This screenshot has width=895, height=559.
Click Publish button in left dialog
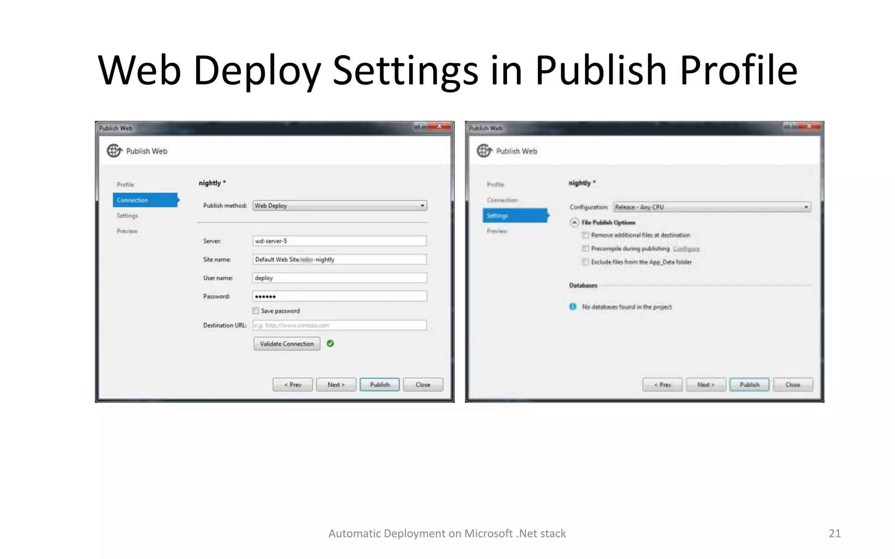(x=380, y=385)
